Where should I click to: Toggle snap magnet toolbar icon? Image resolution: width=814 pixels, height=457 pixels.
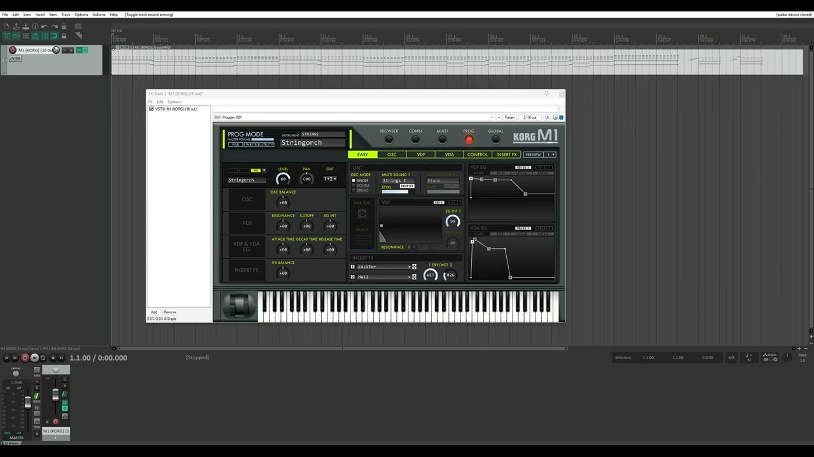(55, 36)
